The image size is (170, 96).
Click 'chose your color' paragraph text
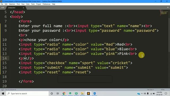42,40
